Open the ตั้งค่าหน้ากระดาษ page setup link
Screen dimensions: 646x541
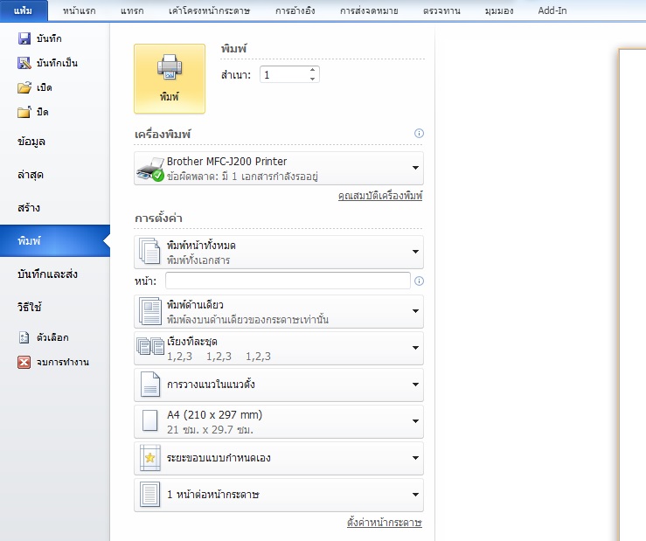click(384, 523)
